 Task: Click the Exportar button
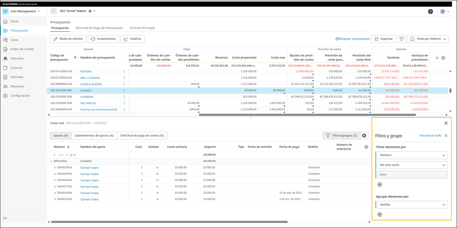[x=384, y=39]
